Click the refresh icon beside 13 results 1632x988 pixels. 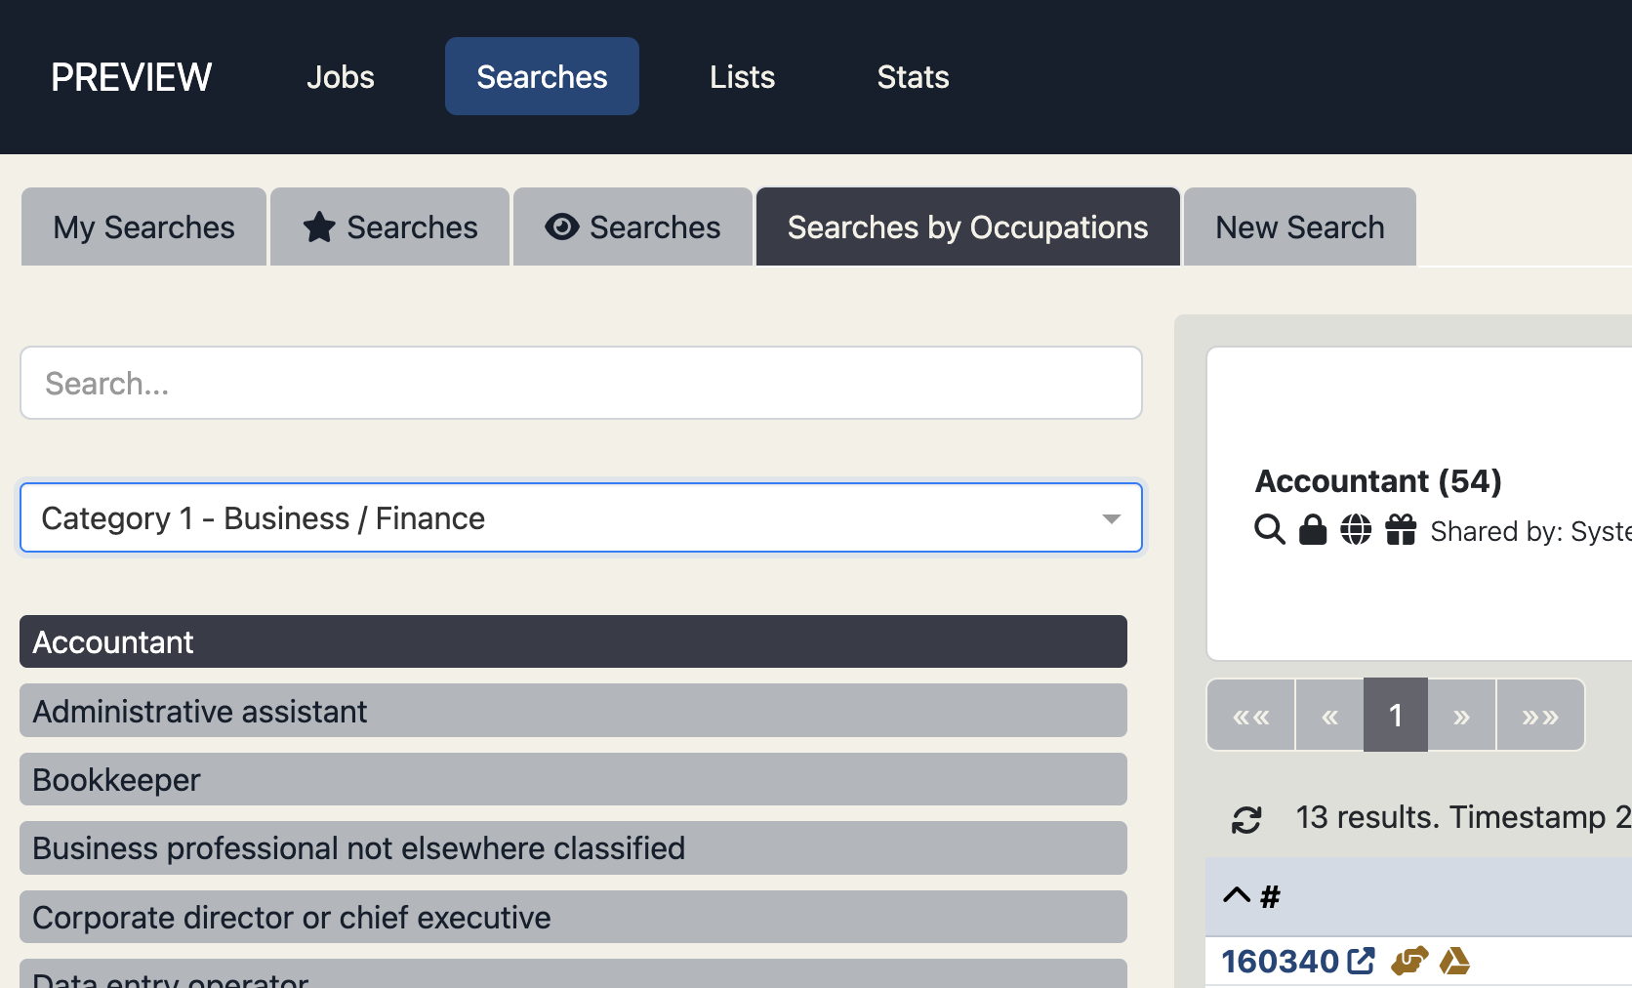(x=1247, y=818)
